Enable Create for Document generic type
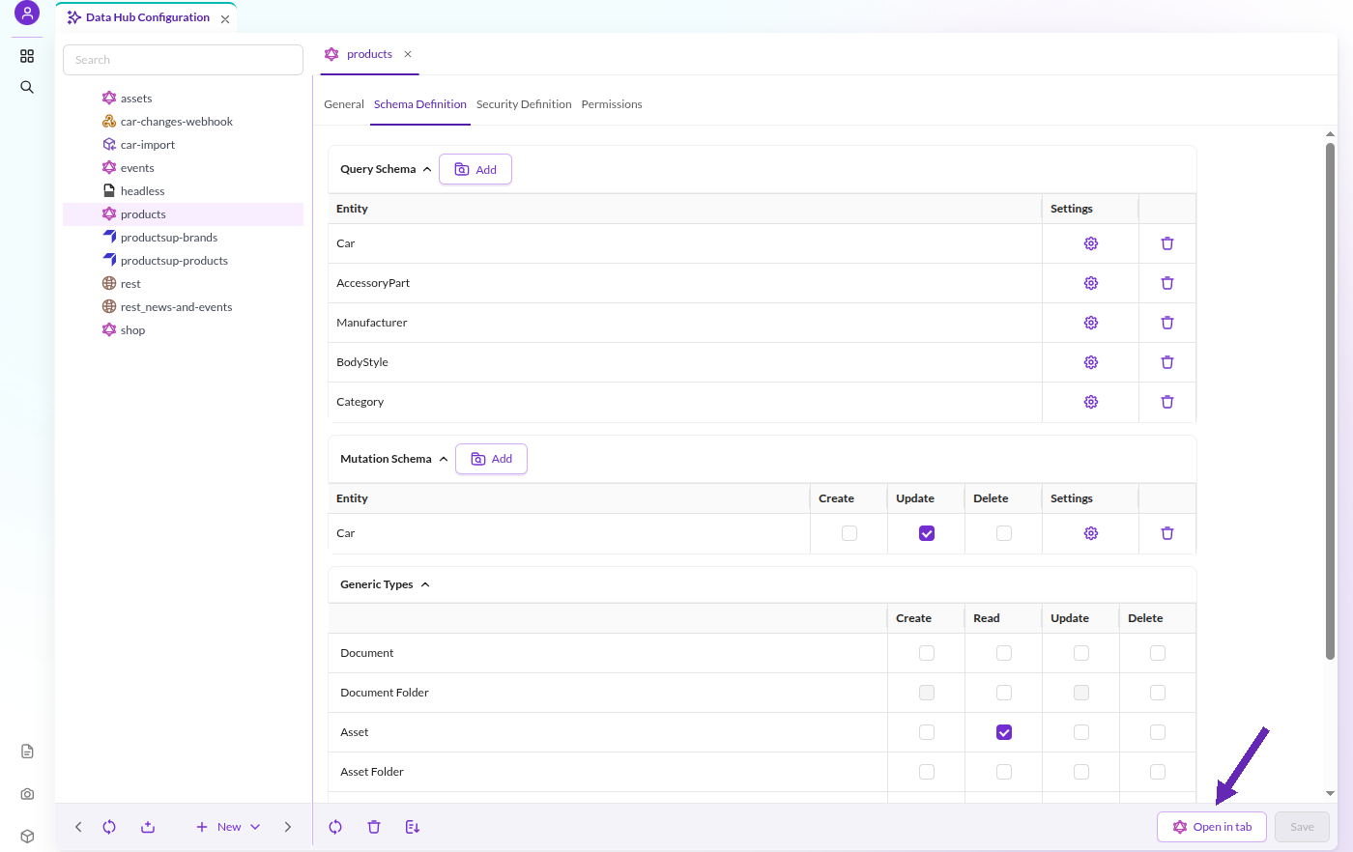This screenshot has height=852, width=1353. [x=927, y=653]
